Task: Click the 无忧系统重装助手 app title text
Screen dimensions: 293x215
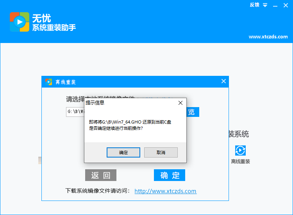Action: pos(54,23)
